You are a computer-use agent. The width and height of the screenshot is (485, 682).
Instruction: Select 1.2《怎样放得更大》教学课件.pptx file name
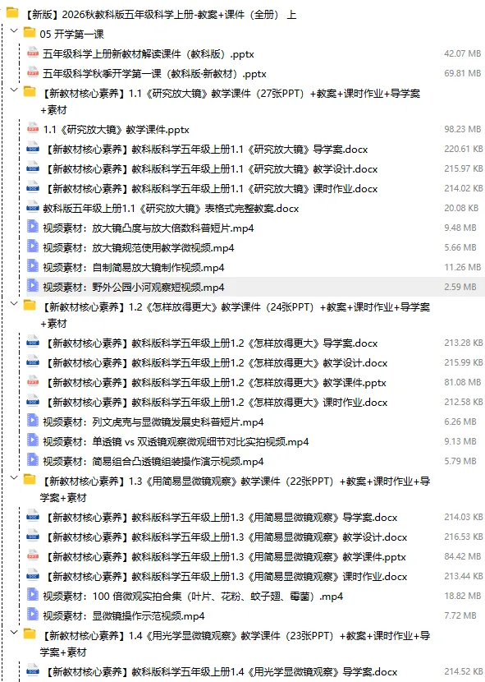point(214,383)
